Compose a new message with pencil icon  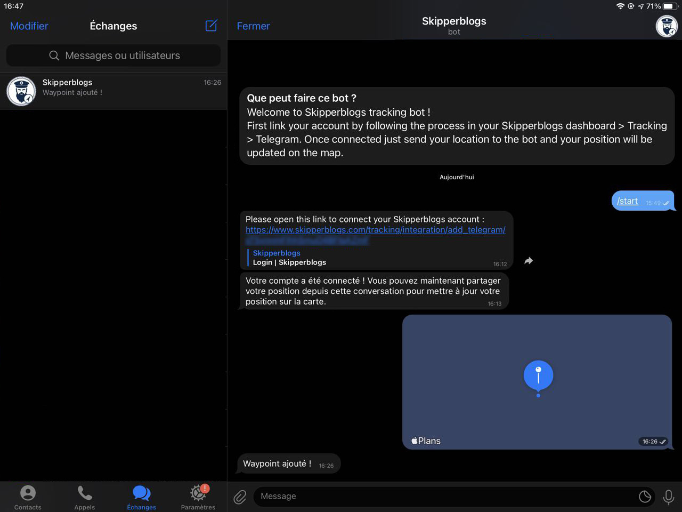(212, 26)
